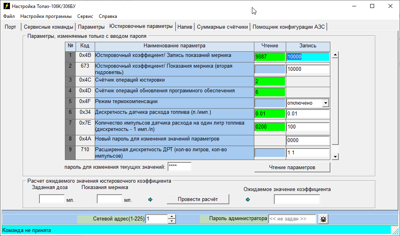
Task: Click the Сетевой адрес input field
Action: coord(157,219)
